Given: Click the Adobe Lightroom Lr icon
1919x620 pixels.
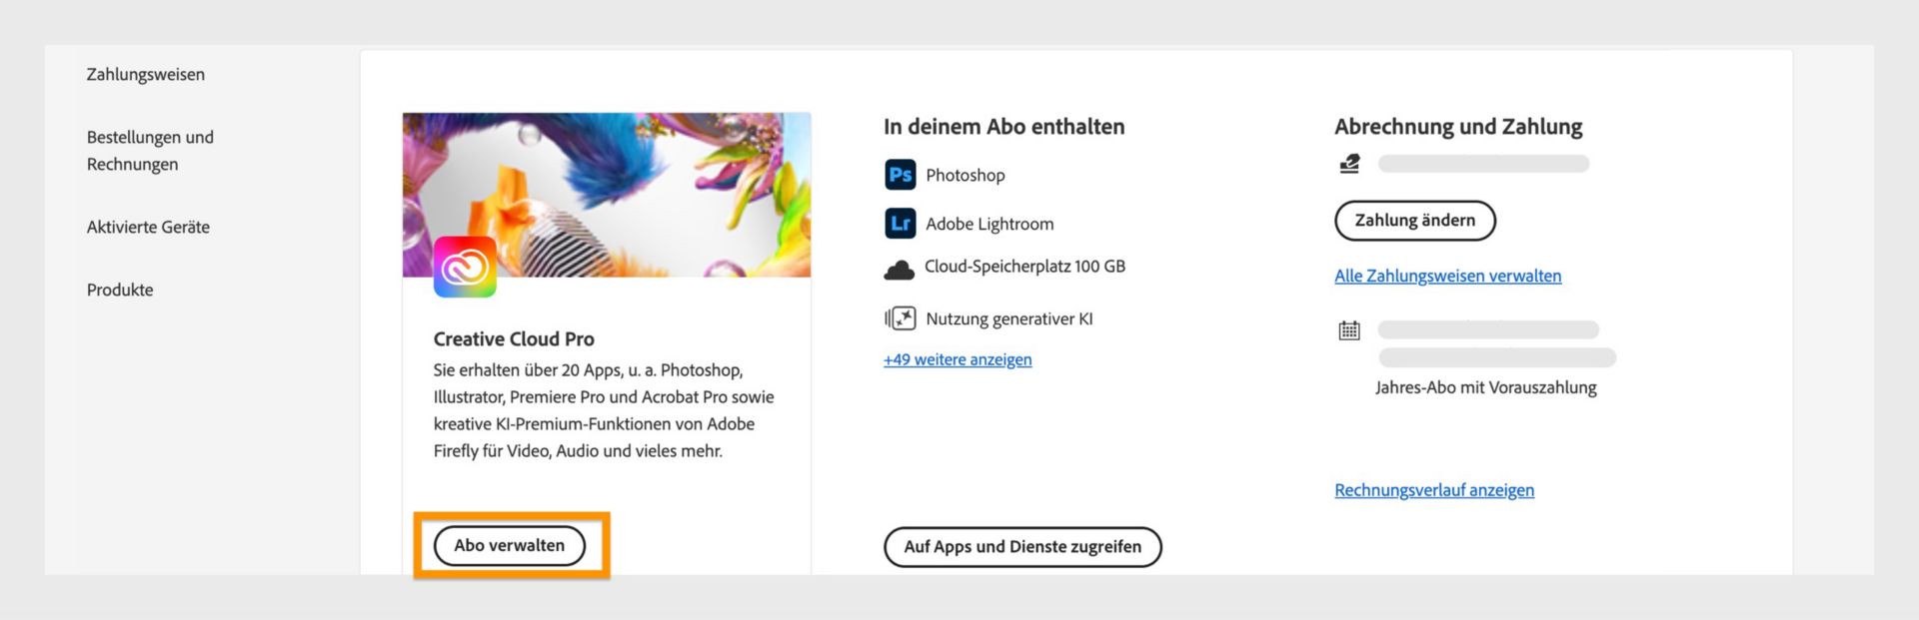Looking at the screenshot, I should (900, 224).
